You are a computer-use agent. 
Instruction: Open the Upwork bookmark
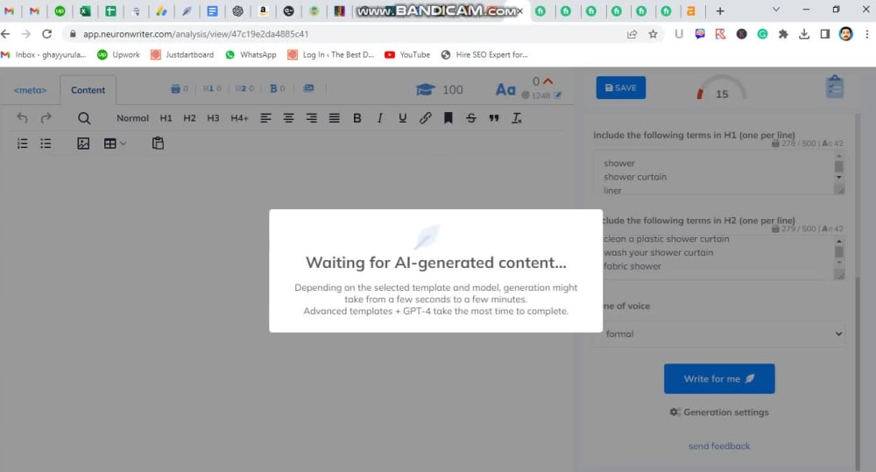coord(118,55)
